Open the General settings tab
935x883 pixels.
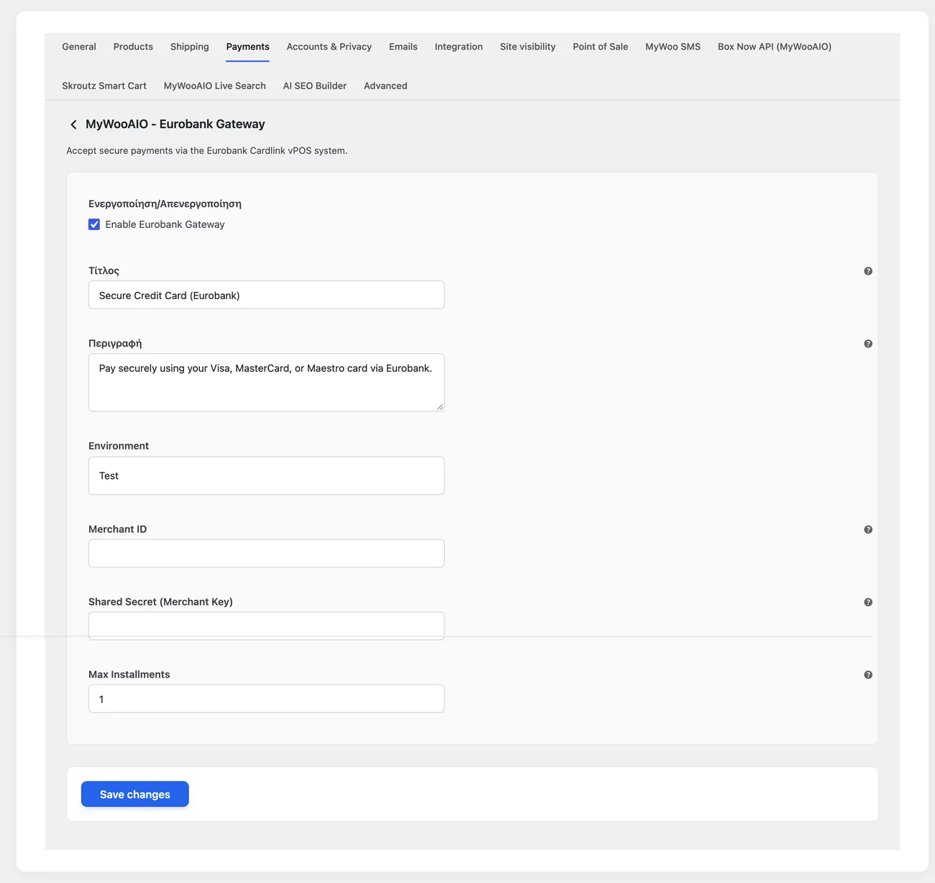(79, 47)
